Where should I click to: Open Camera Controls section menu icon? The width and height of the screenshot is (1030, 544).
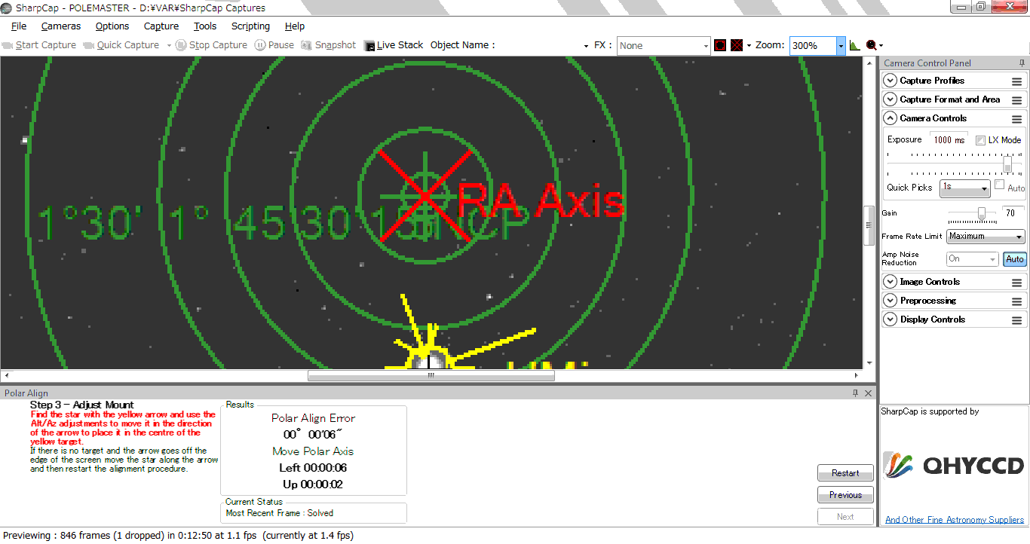click(1017, 119)
